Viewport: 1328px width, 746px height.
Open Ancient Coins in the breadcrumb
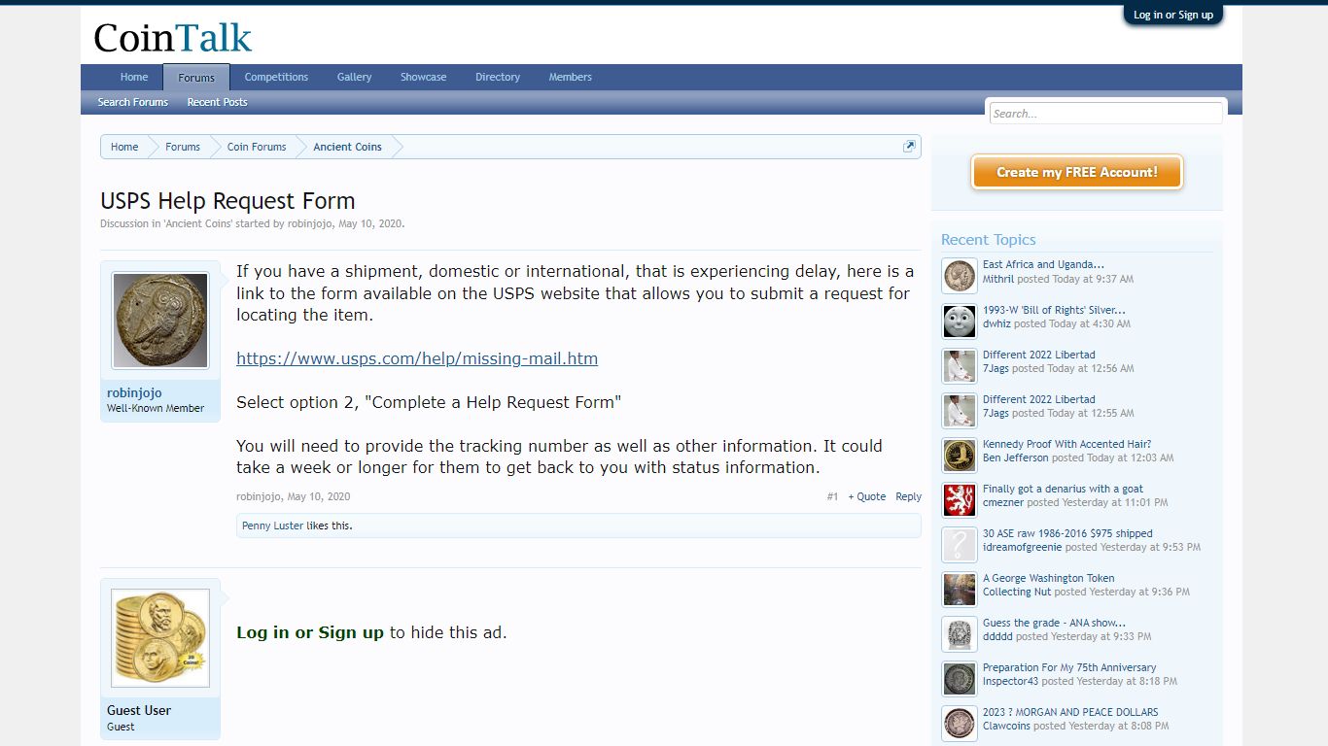click(x=347, y=147)
